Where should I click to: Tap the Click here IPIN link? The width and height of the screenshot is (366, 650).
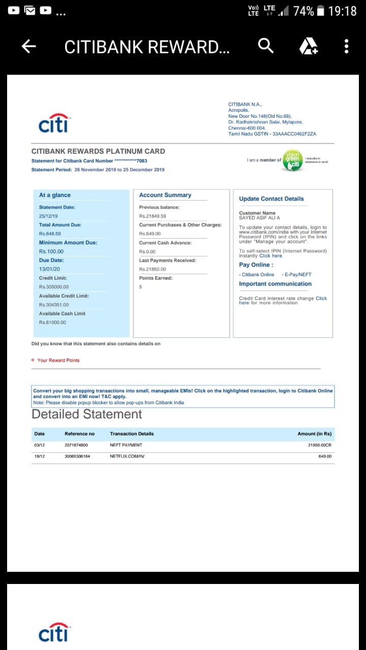point(270,255)
